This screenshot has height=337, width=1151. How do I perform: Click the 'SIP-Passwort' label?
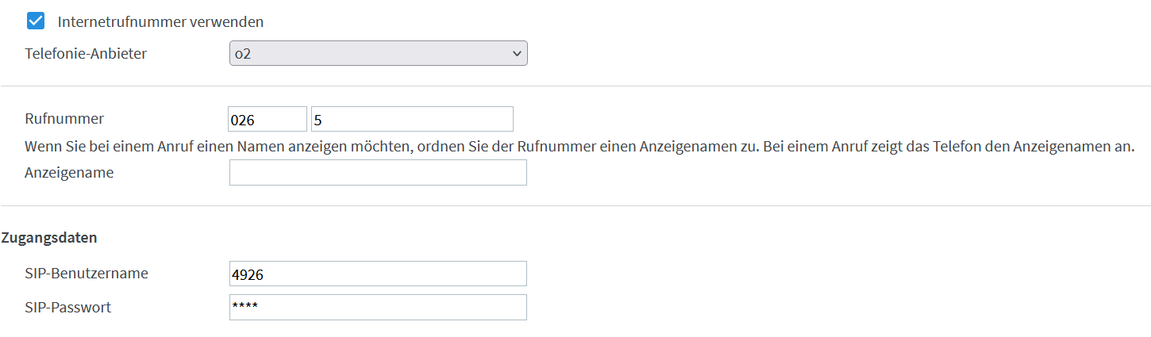[68, 308]
